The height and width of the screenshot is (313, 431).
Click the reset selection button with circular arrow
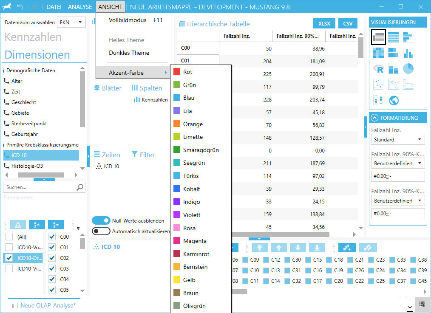click(x=18, y=225)
